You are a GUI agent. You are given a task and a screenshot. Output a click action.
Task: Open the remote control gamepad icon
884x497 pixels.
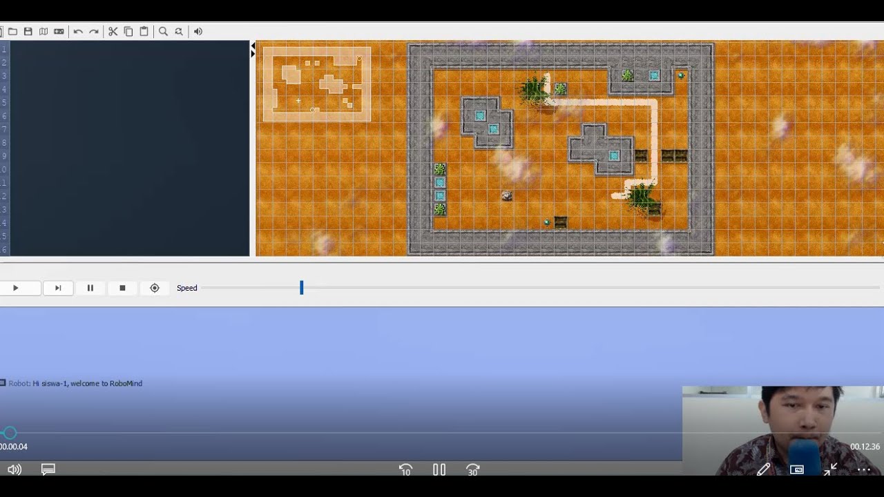pos(59,32)
